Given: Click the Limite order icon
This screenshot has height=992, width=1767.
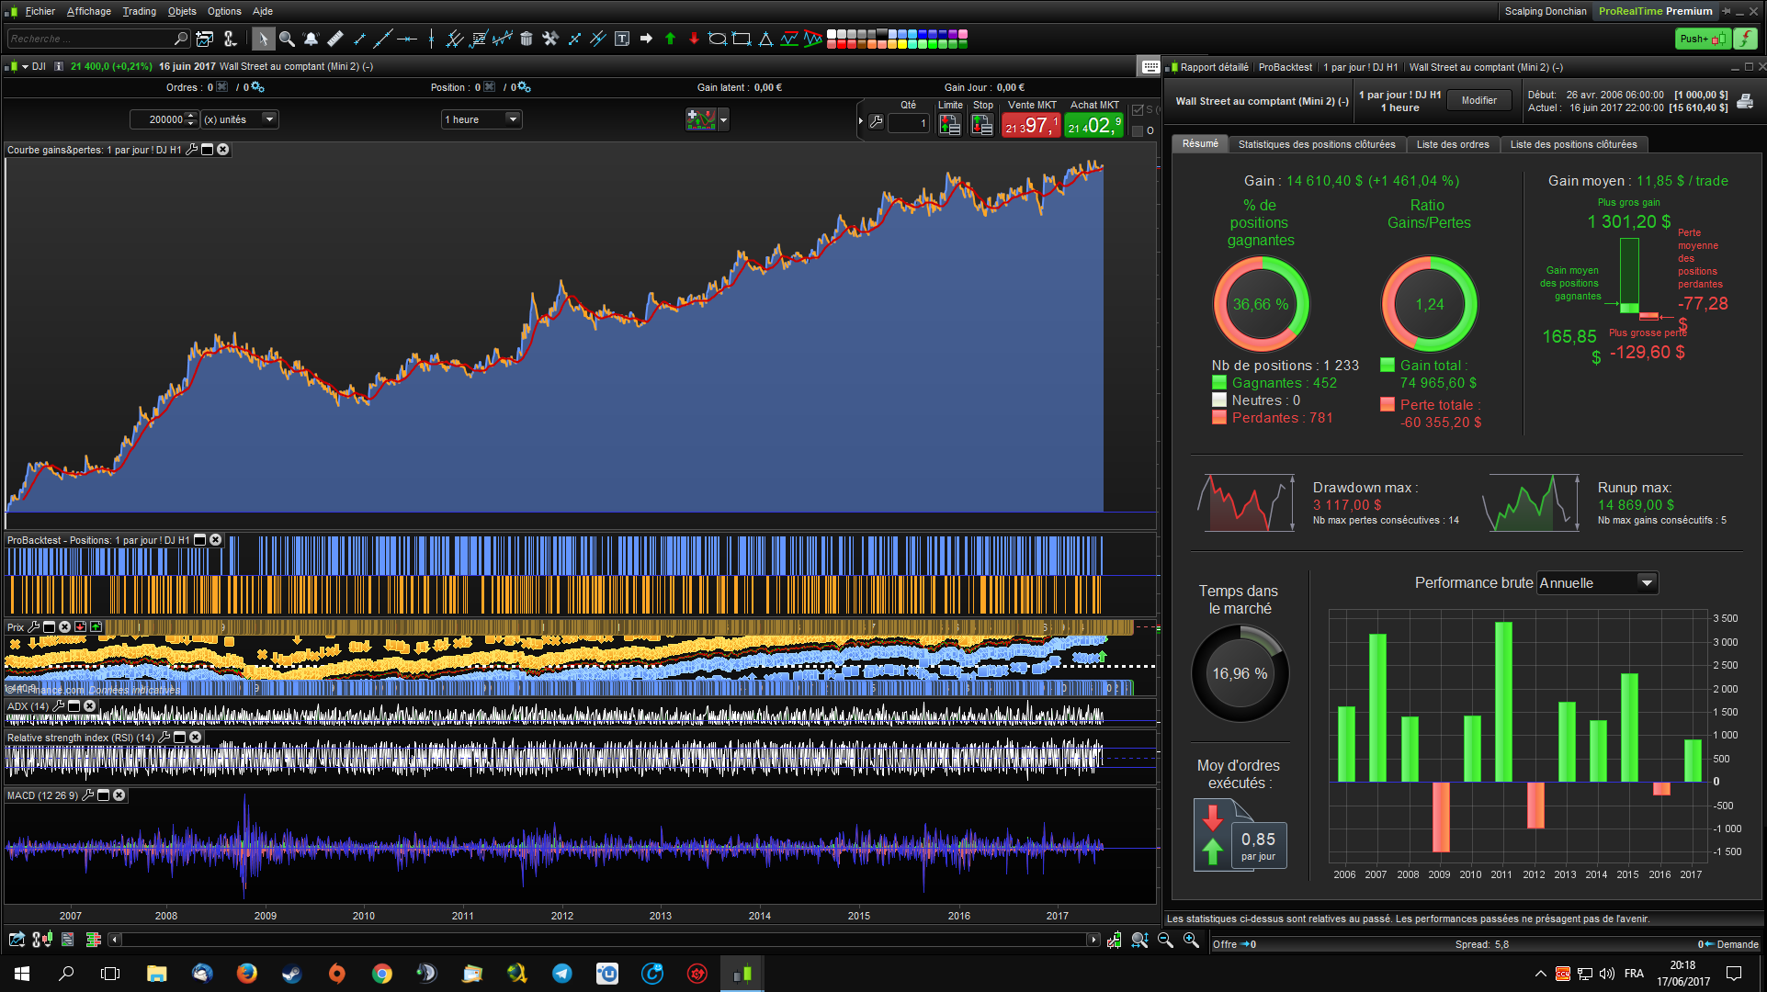Looking at the screenshot, I should pyautogui.click(x=949, y=125).
